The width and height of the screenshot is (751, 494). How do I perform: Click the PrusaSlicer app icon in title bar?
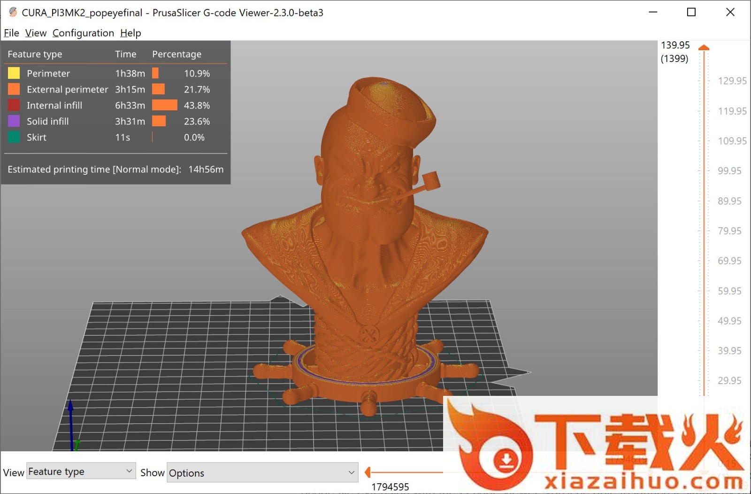[13, 12]
